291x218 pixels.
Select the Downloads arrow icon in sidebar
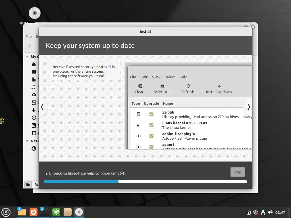pos(34,110)
